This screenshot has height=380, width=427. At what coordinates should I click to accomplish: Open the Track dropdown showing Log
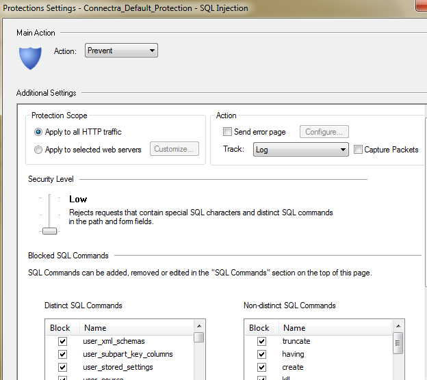point(301,150)
